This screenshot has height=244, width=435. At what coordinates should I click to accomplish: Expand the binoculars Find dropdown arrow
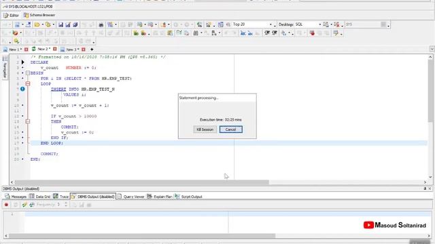pyautogui.click(x=201, y=33)
